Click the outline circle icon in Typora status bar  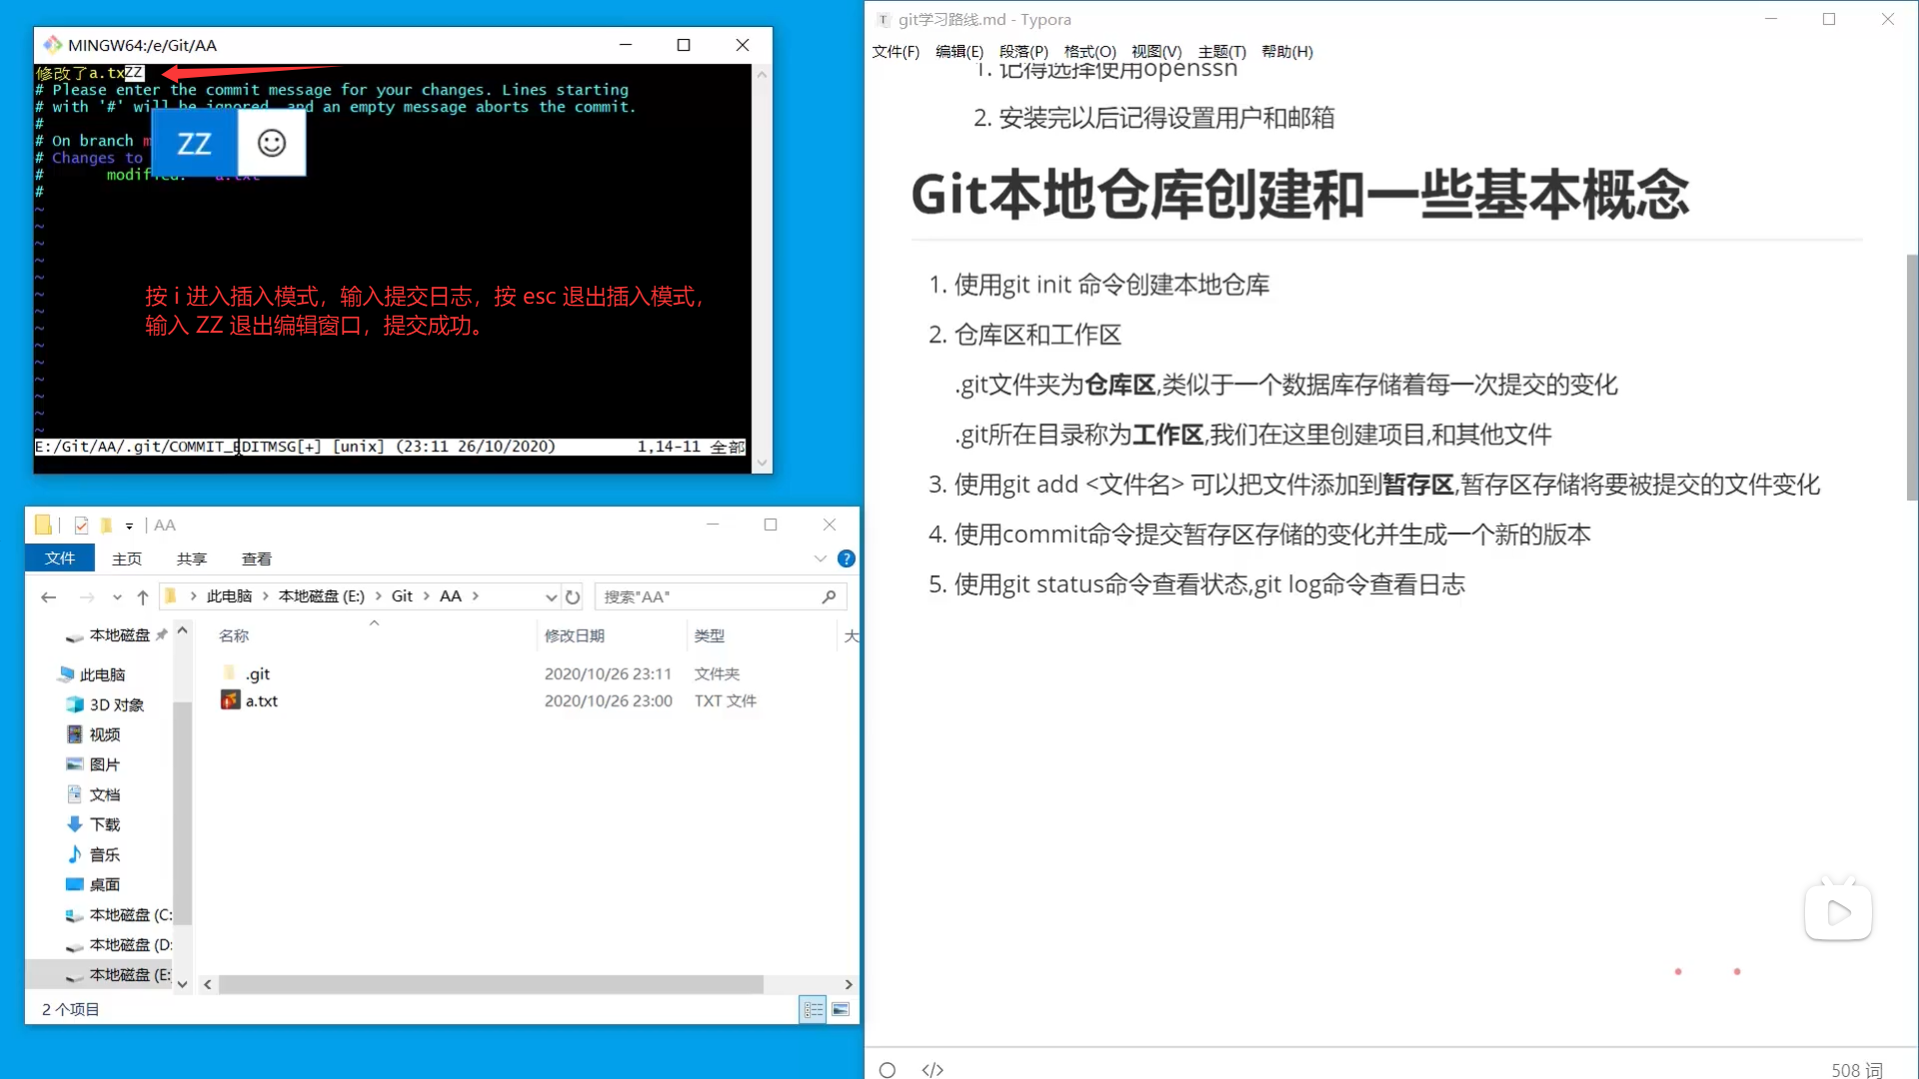pos(887,1069)
